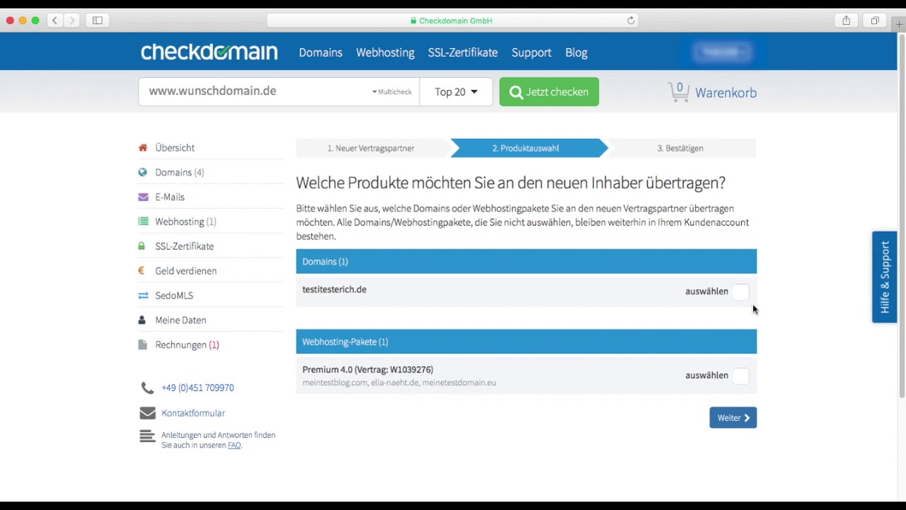
Task: Select the testitesterich.de domain checkbox
Action: (740, 291)
